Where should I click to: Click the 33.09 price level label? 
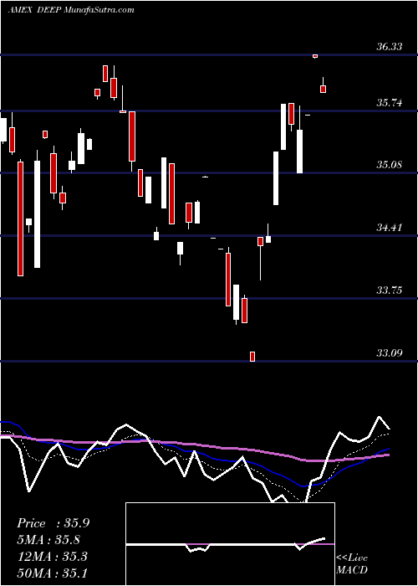390,352
